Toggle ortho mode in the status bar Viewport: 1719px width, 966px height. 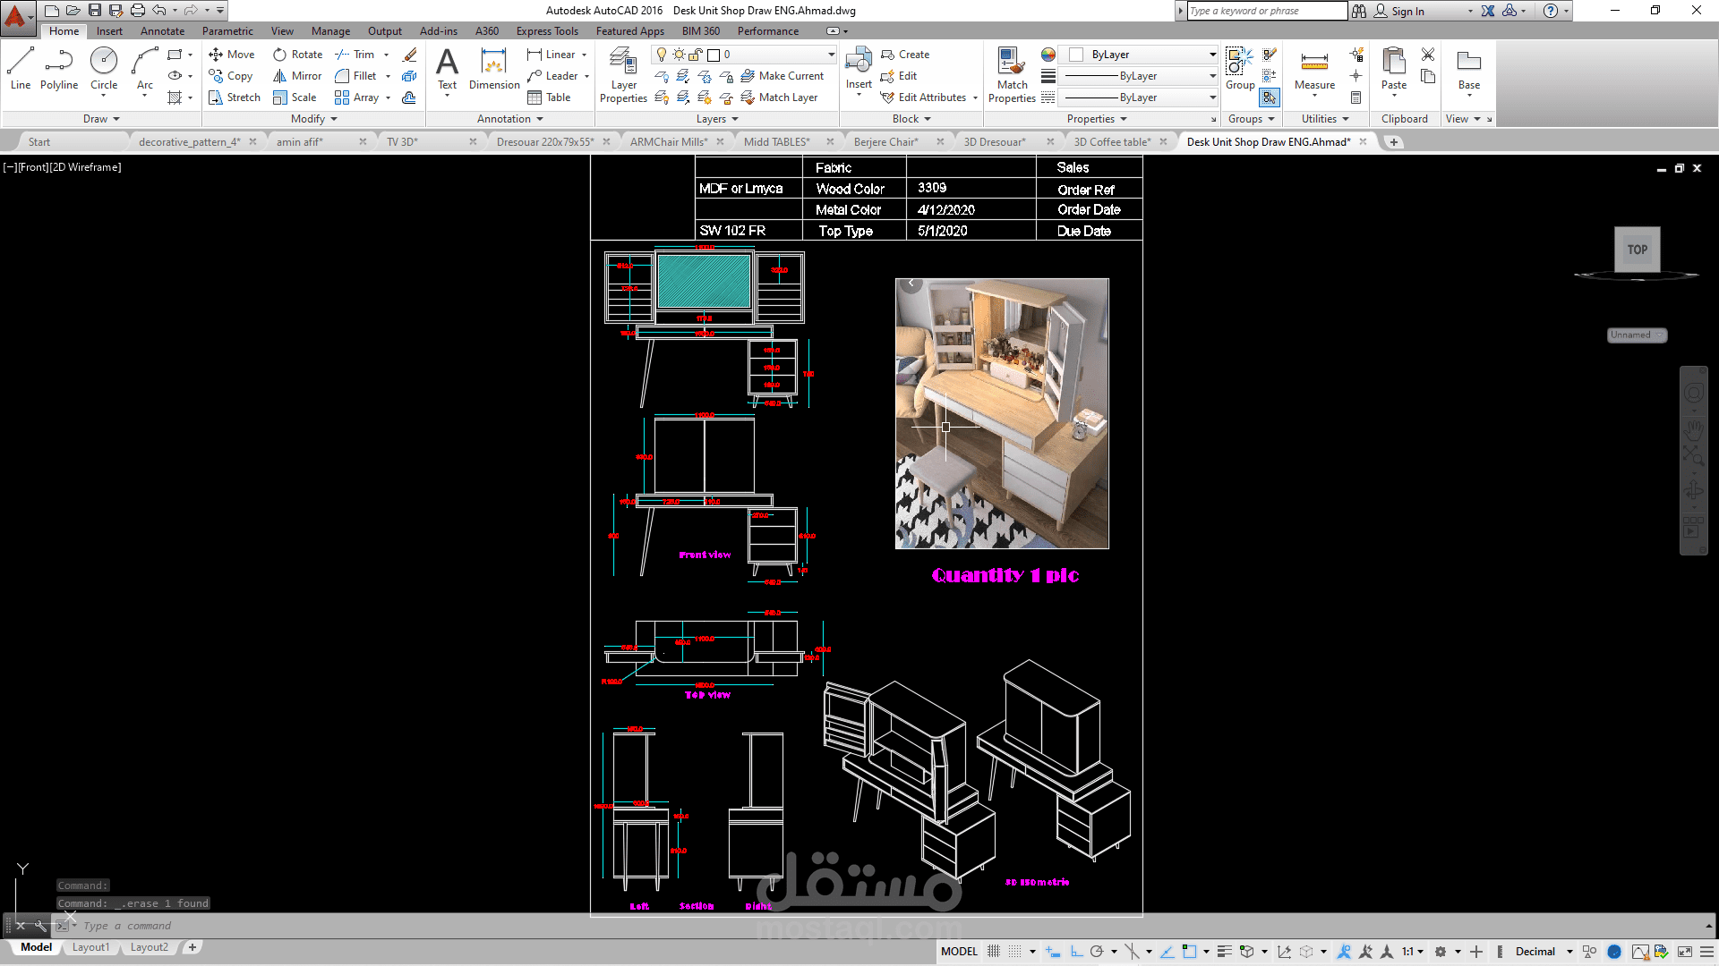point(1076,952)
